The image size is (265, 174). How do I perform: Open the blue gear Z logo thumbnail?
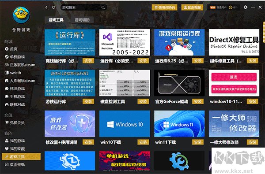point(70,161)
